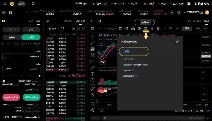Screen dimensions: 212x121
Task: Click the pink open short button
Action: pyautogui.click(x=11, y=97)
